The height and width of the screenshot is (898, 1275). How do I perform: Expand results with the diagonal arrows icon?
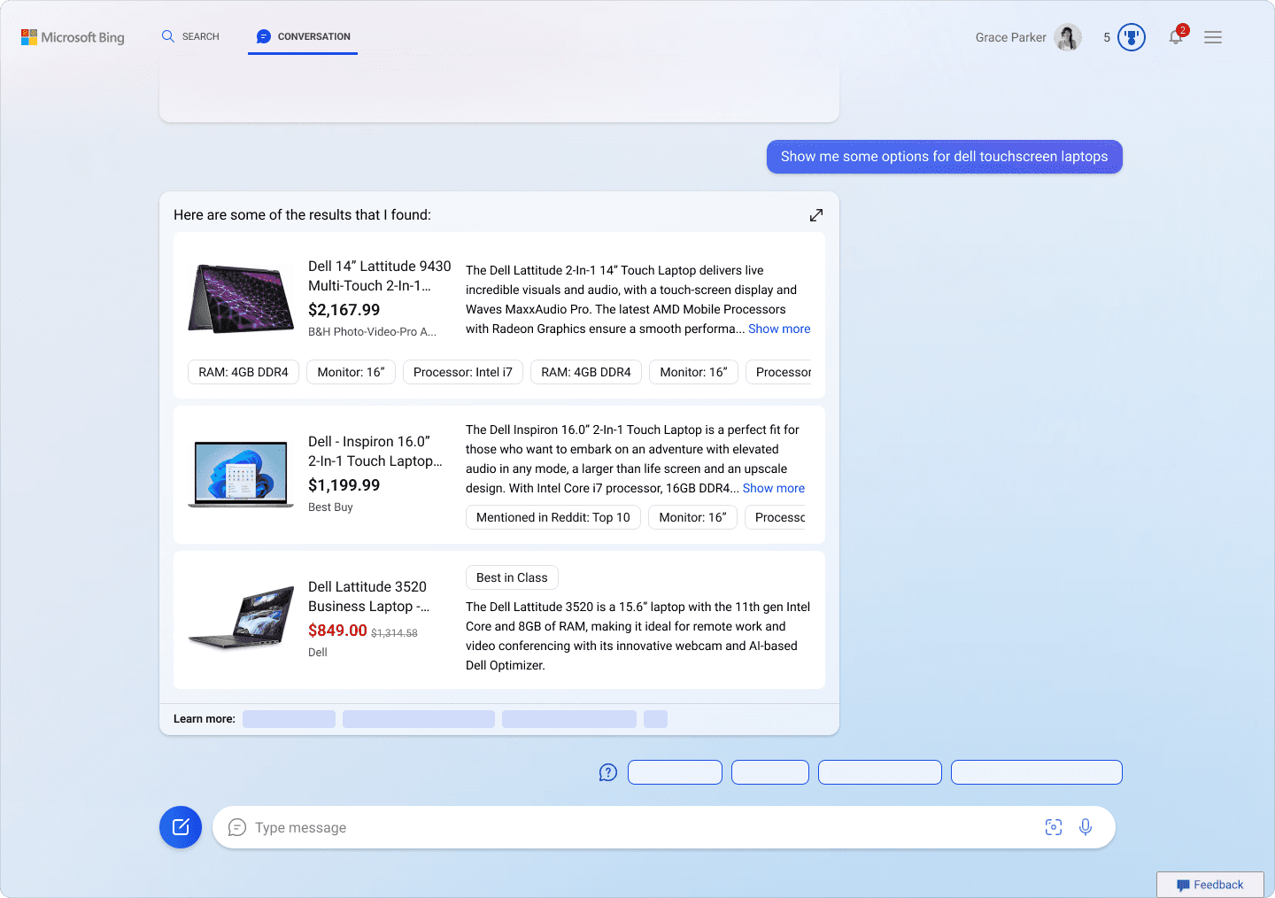(816, 215)
